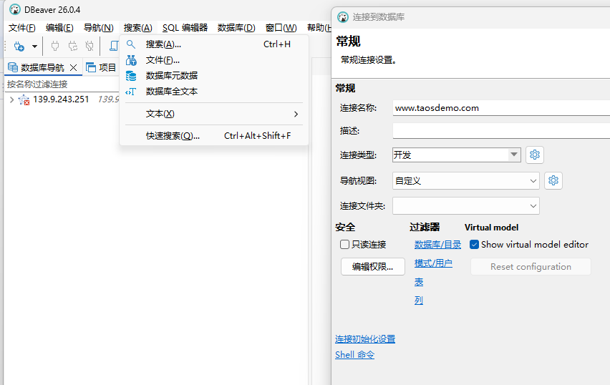Click the 项目 tab window icon
610x385 pixels.
coord(91,67)
